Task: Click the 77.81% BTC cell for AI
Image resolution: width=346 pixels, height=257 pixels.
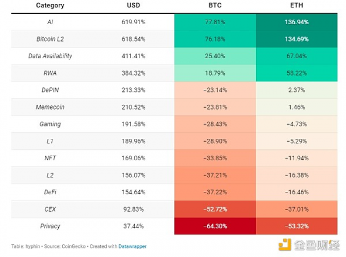Action: [x=215, y=22]
